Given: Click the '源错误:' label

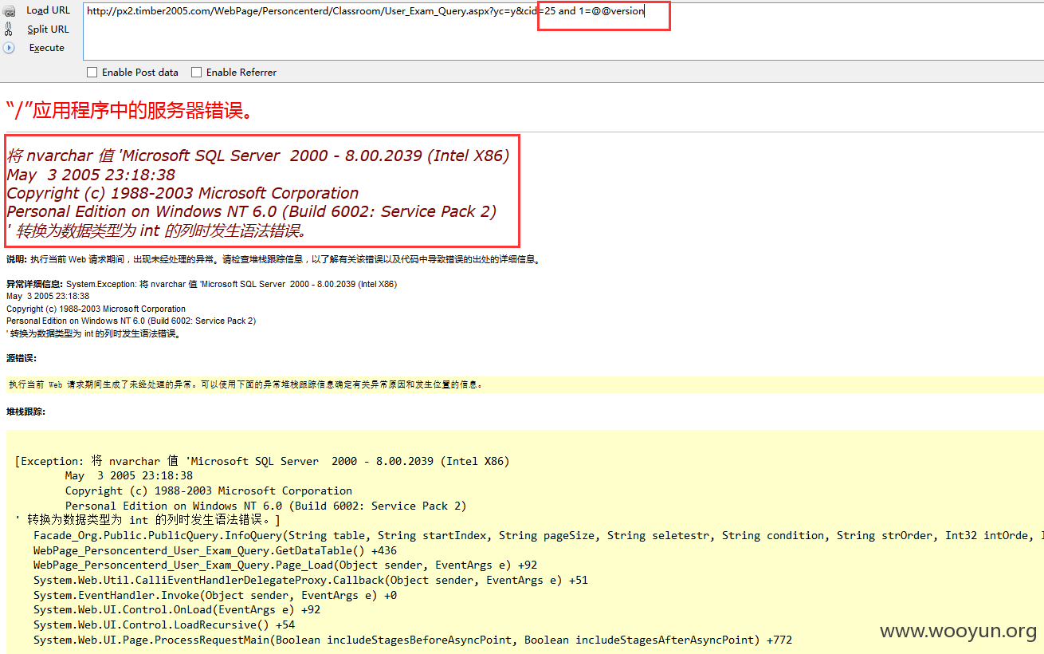Looking at the screenshot, I should pyautogui.click(x=22, y=358).
